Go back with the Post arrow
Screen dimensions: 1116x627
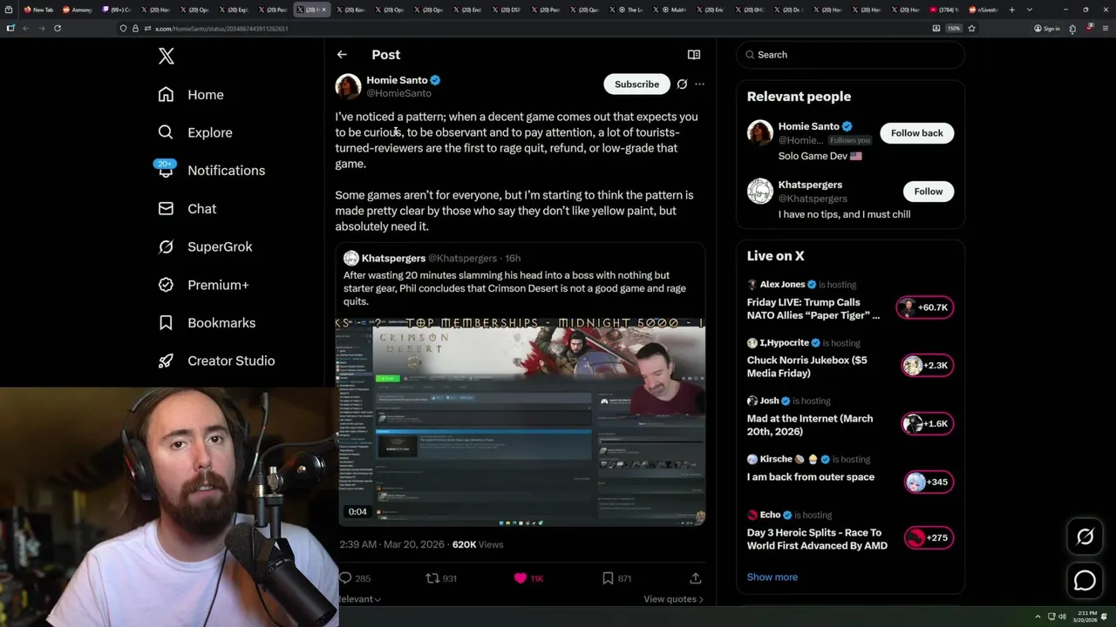(x=342, y=54)
